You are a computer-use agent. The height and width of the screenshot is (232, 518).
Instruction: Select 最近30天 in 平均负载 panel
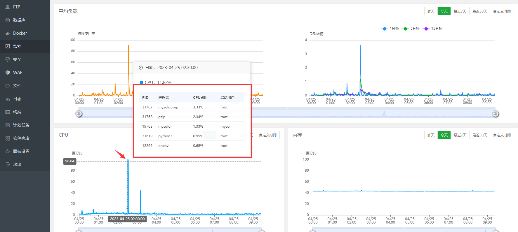tap(480, 11)
